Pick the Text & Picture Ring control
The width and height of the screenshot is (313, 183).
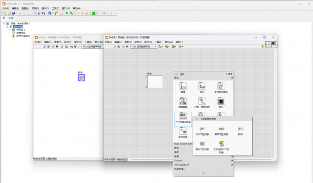coord(221,147)
